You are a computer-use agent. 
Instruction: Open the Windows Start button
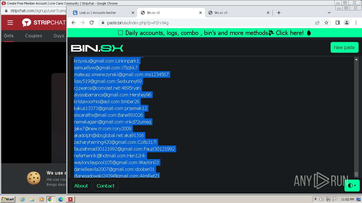coord(8,199)
